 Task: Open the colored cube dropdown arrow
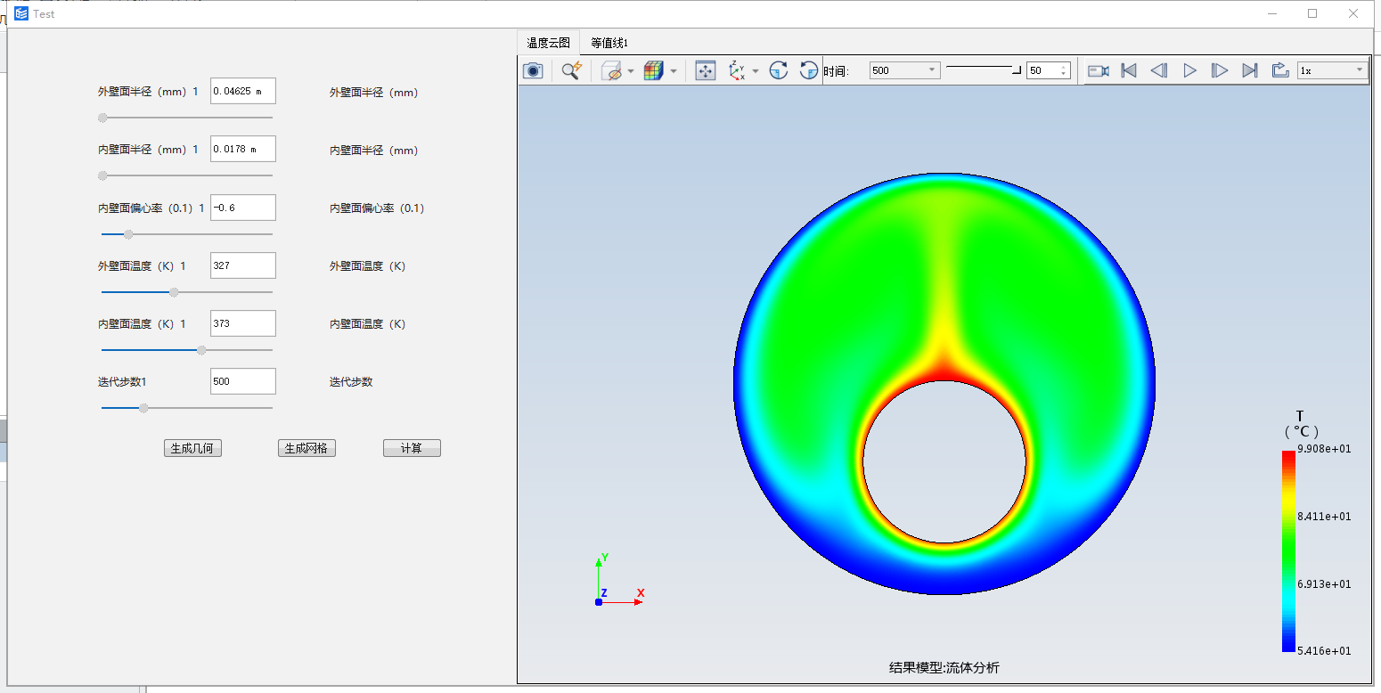pyautogui.click(x=674, y=70)
